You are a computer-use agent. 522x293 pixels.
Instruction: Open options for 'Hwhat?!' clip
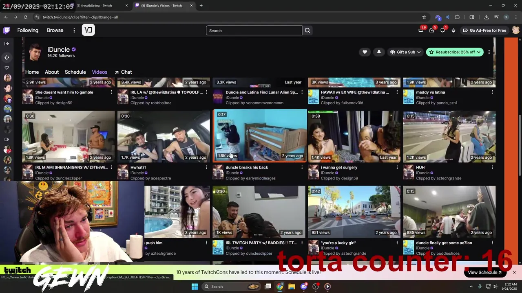coord(206,167)
